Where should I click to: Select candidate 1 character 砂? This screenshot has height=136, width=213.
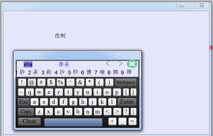coord(22,72)
